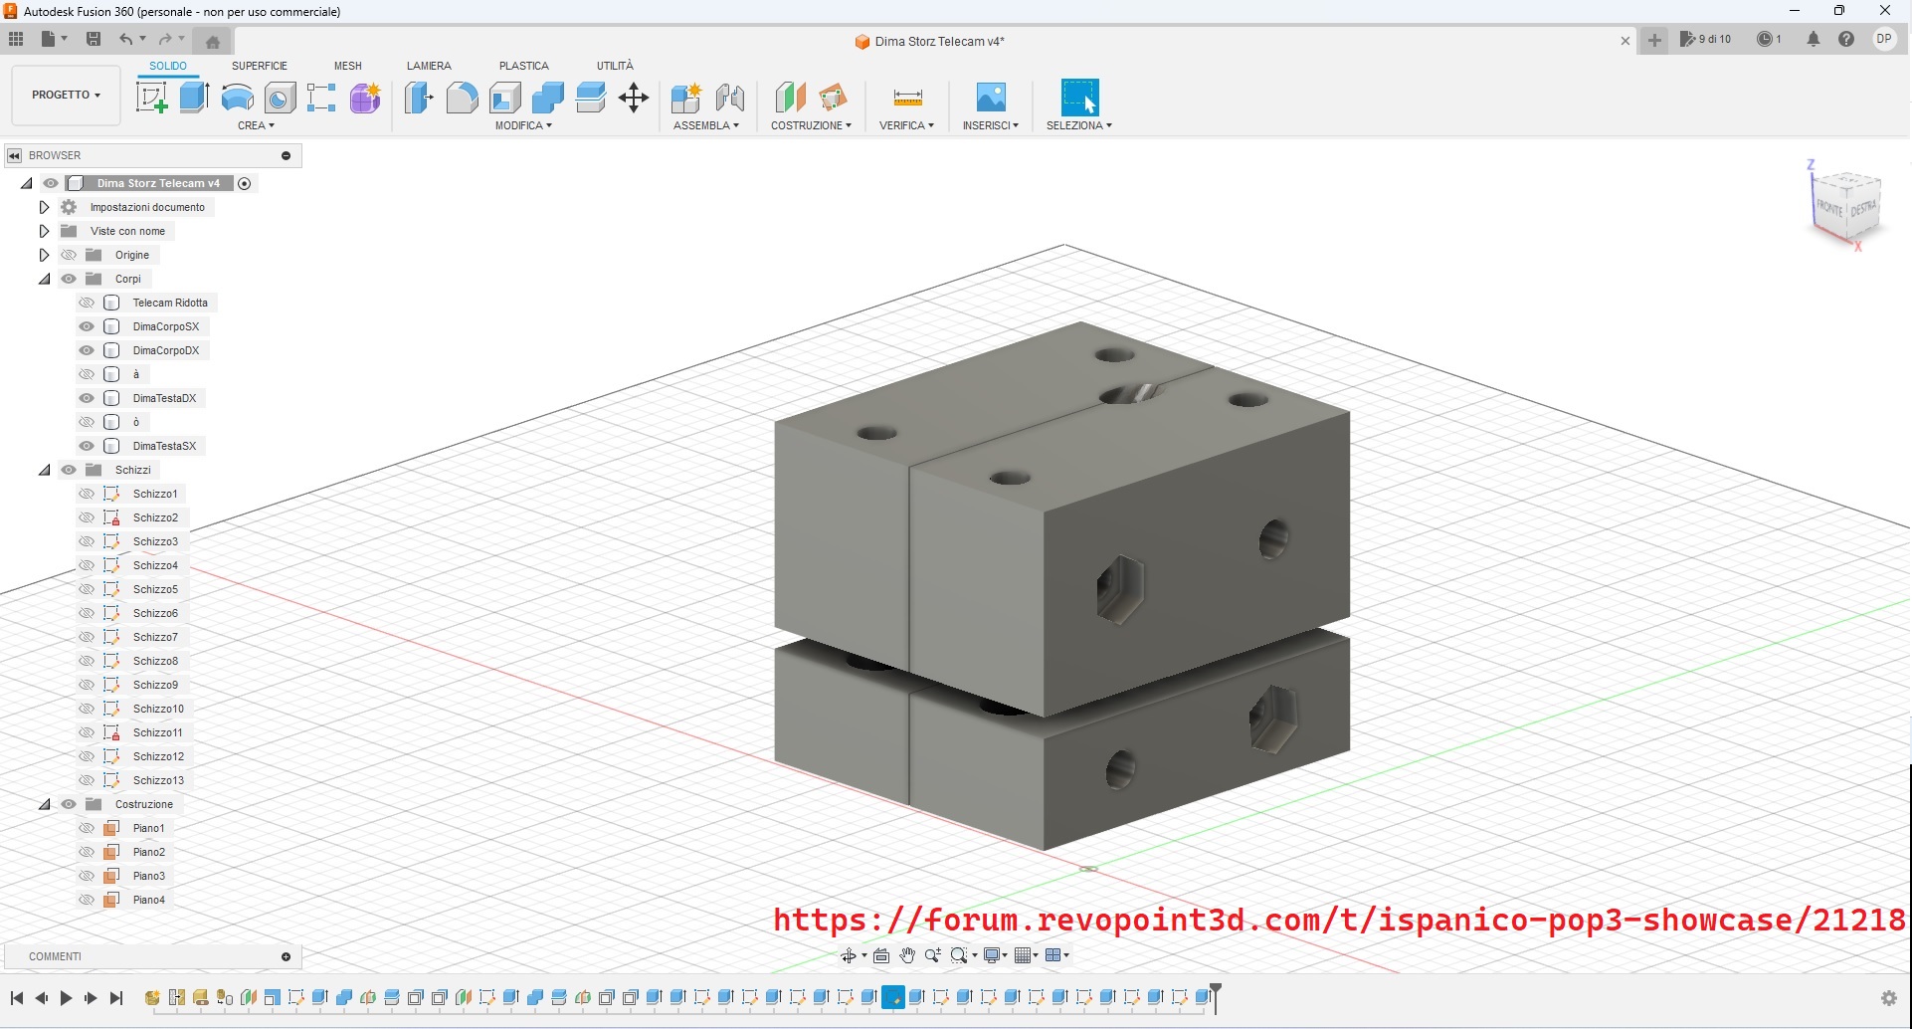1912x1029 pixels.
Task: Select the Extrude tool icon
Action: tap(194, 98)
